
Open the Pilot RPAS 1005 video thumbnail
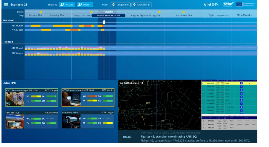[x=71, y=121]
